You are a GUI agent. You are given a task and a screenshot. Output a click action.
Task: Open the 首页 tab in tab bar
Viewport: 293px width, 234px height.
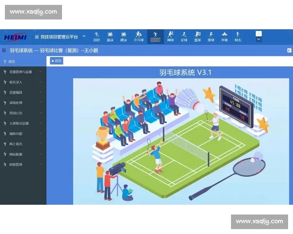[57, 61]
